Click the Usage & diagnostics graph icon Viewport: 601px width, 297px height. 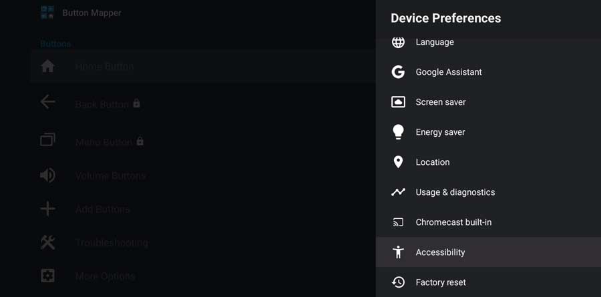(x=398, y=192)
